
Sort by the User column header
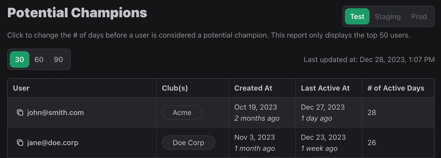coord(21,88)
